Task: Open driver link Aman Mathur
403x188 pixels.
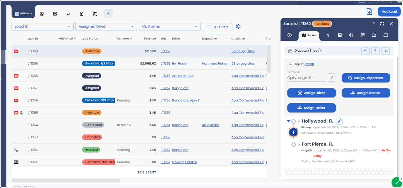Action: pyautogui.click(x=183, y=76)
